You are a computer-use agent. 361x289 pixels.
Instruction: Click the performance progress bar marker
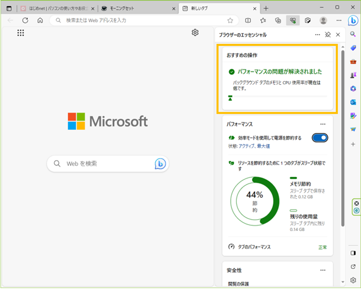[230, 98]
